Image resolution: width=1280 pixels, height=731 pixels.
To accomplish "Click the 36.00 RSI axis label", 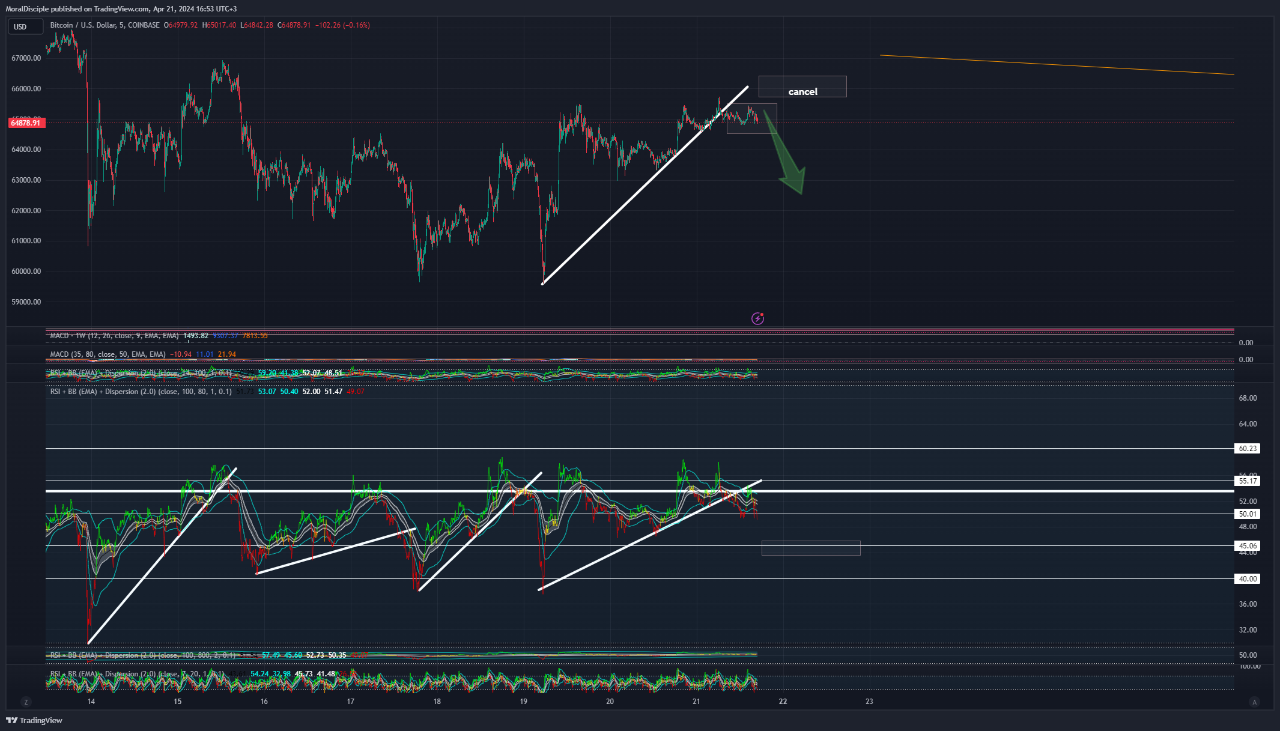I will pyautogui.click(x=1248, y=604).
